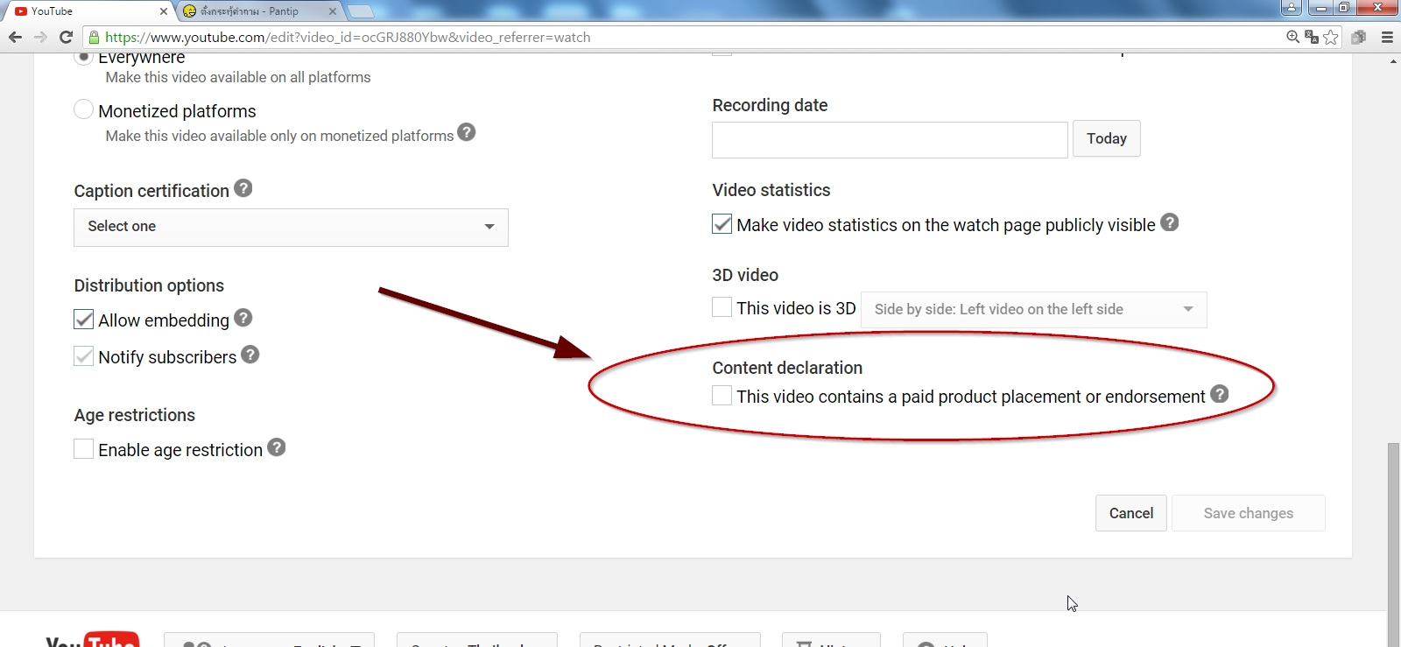This screenshot has height=647, width=1401.
Task: Switch to the Pantip tab
Action: point(258,11)
